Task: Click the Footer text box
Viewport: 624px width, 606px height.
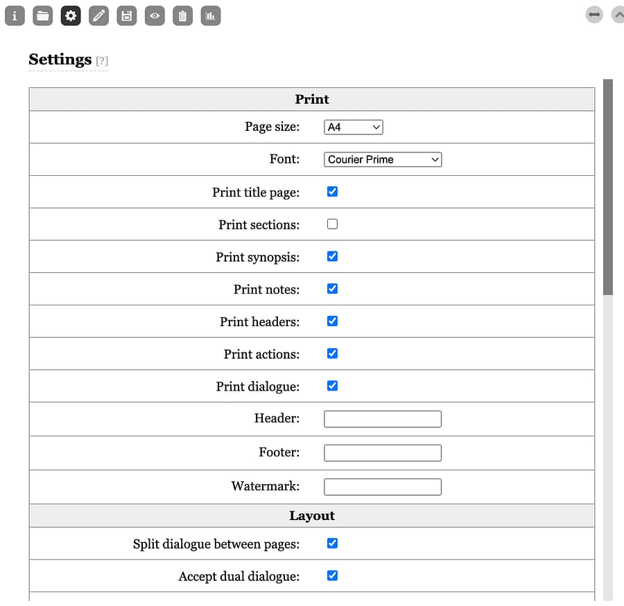Action: point(383,453)
